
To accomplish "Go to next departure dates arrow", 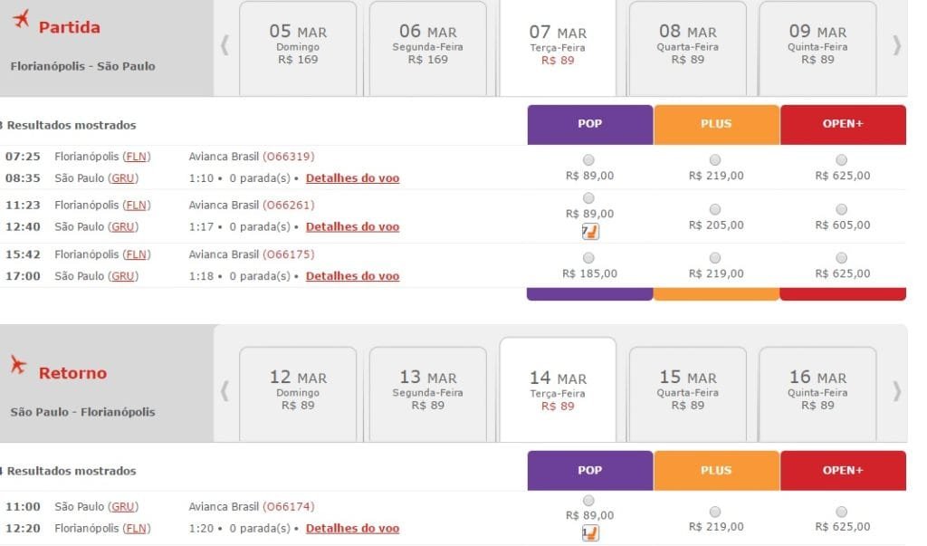I will click(x=897, y=45).
